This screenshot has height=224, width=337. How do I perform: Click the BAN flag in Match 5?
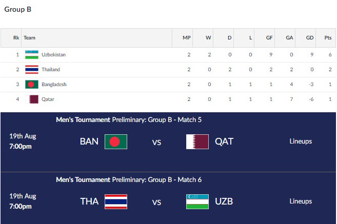coord(116,141)
